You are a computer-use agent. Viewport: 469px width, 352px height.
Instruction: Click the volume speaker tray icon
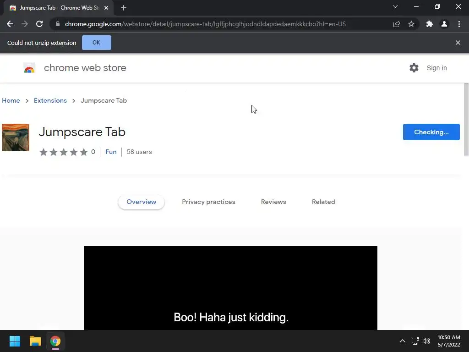[426, 341]
